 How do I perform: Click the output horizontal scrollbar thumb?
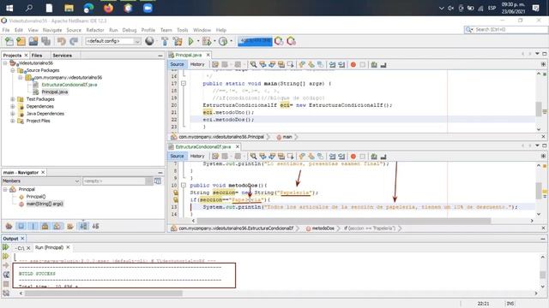pos(104,293)
